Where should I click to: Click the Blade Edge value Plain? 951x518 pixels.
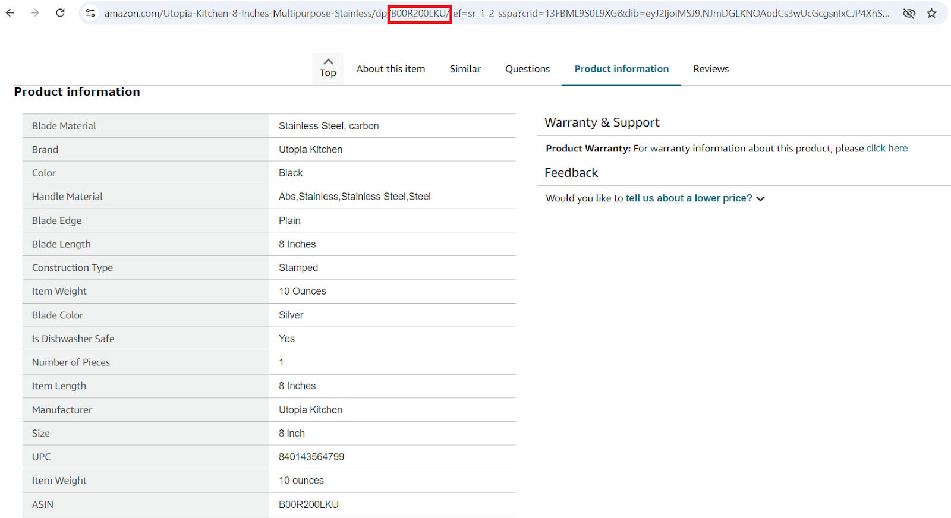[289, 220]
